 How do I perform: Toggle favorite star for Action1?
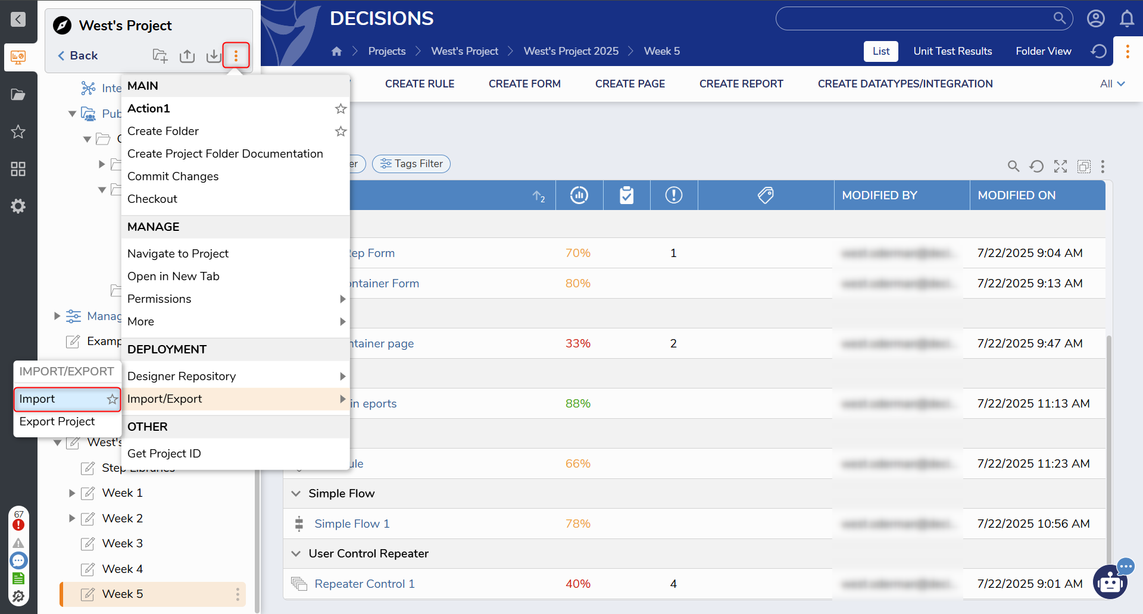pyautogui.click(x=341, y=109)
